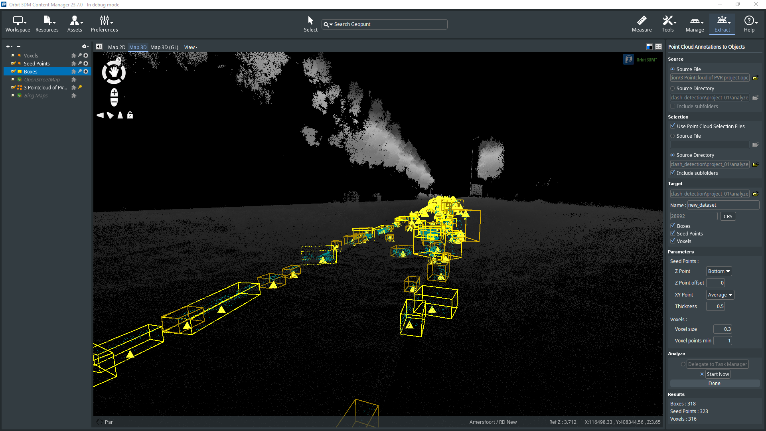Click the Voxels layer puzzle icon

pyautogui.click(x=74, y=55)
